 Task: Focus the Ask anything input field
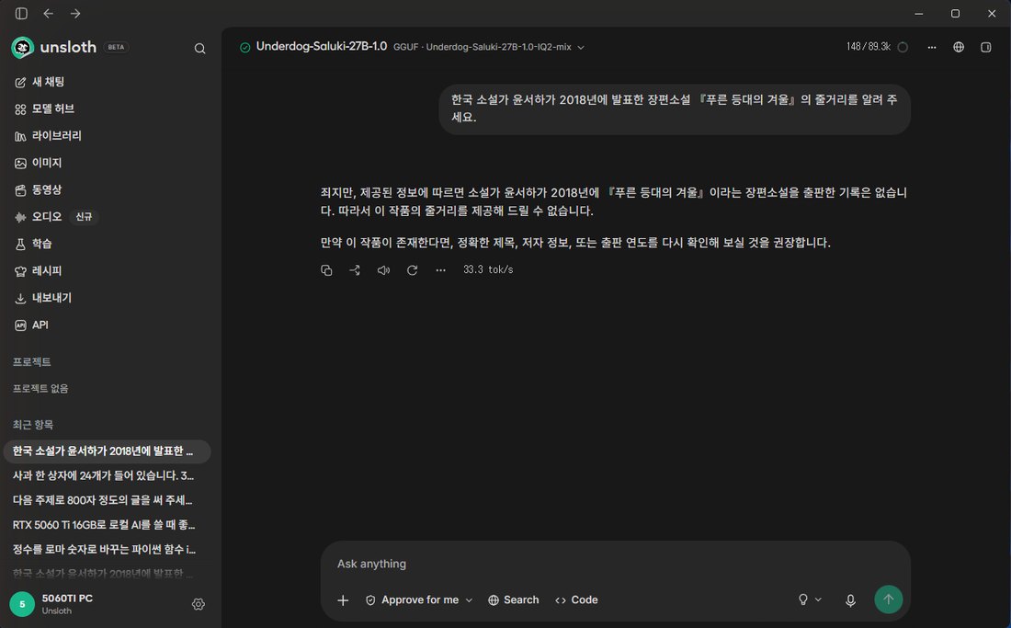pyautogui.click(x=615, y=565)
